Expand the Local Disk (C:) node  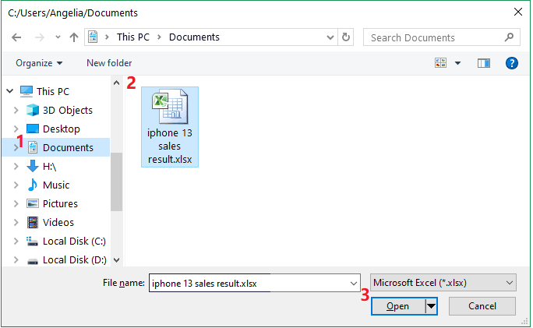click(x=16, y=241)
